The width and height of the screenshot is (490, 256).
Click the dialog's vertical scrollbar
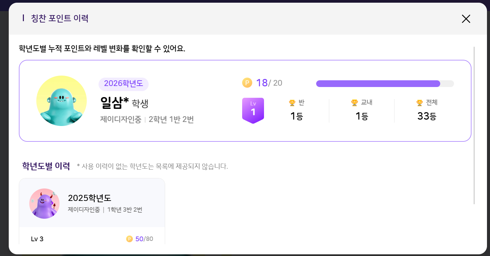[x=474, y=125]
